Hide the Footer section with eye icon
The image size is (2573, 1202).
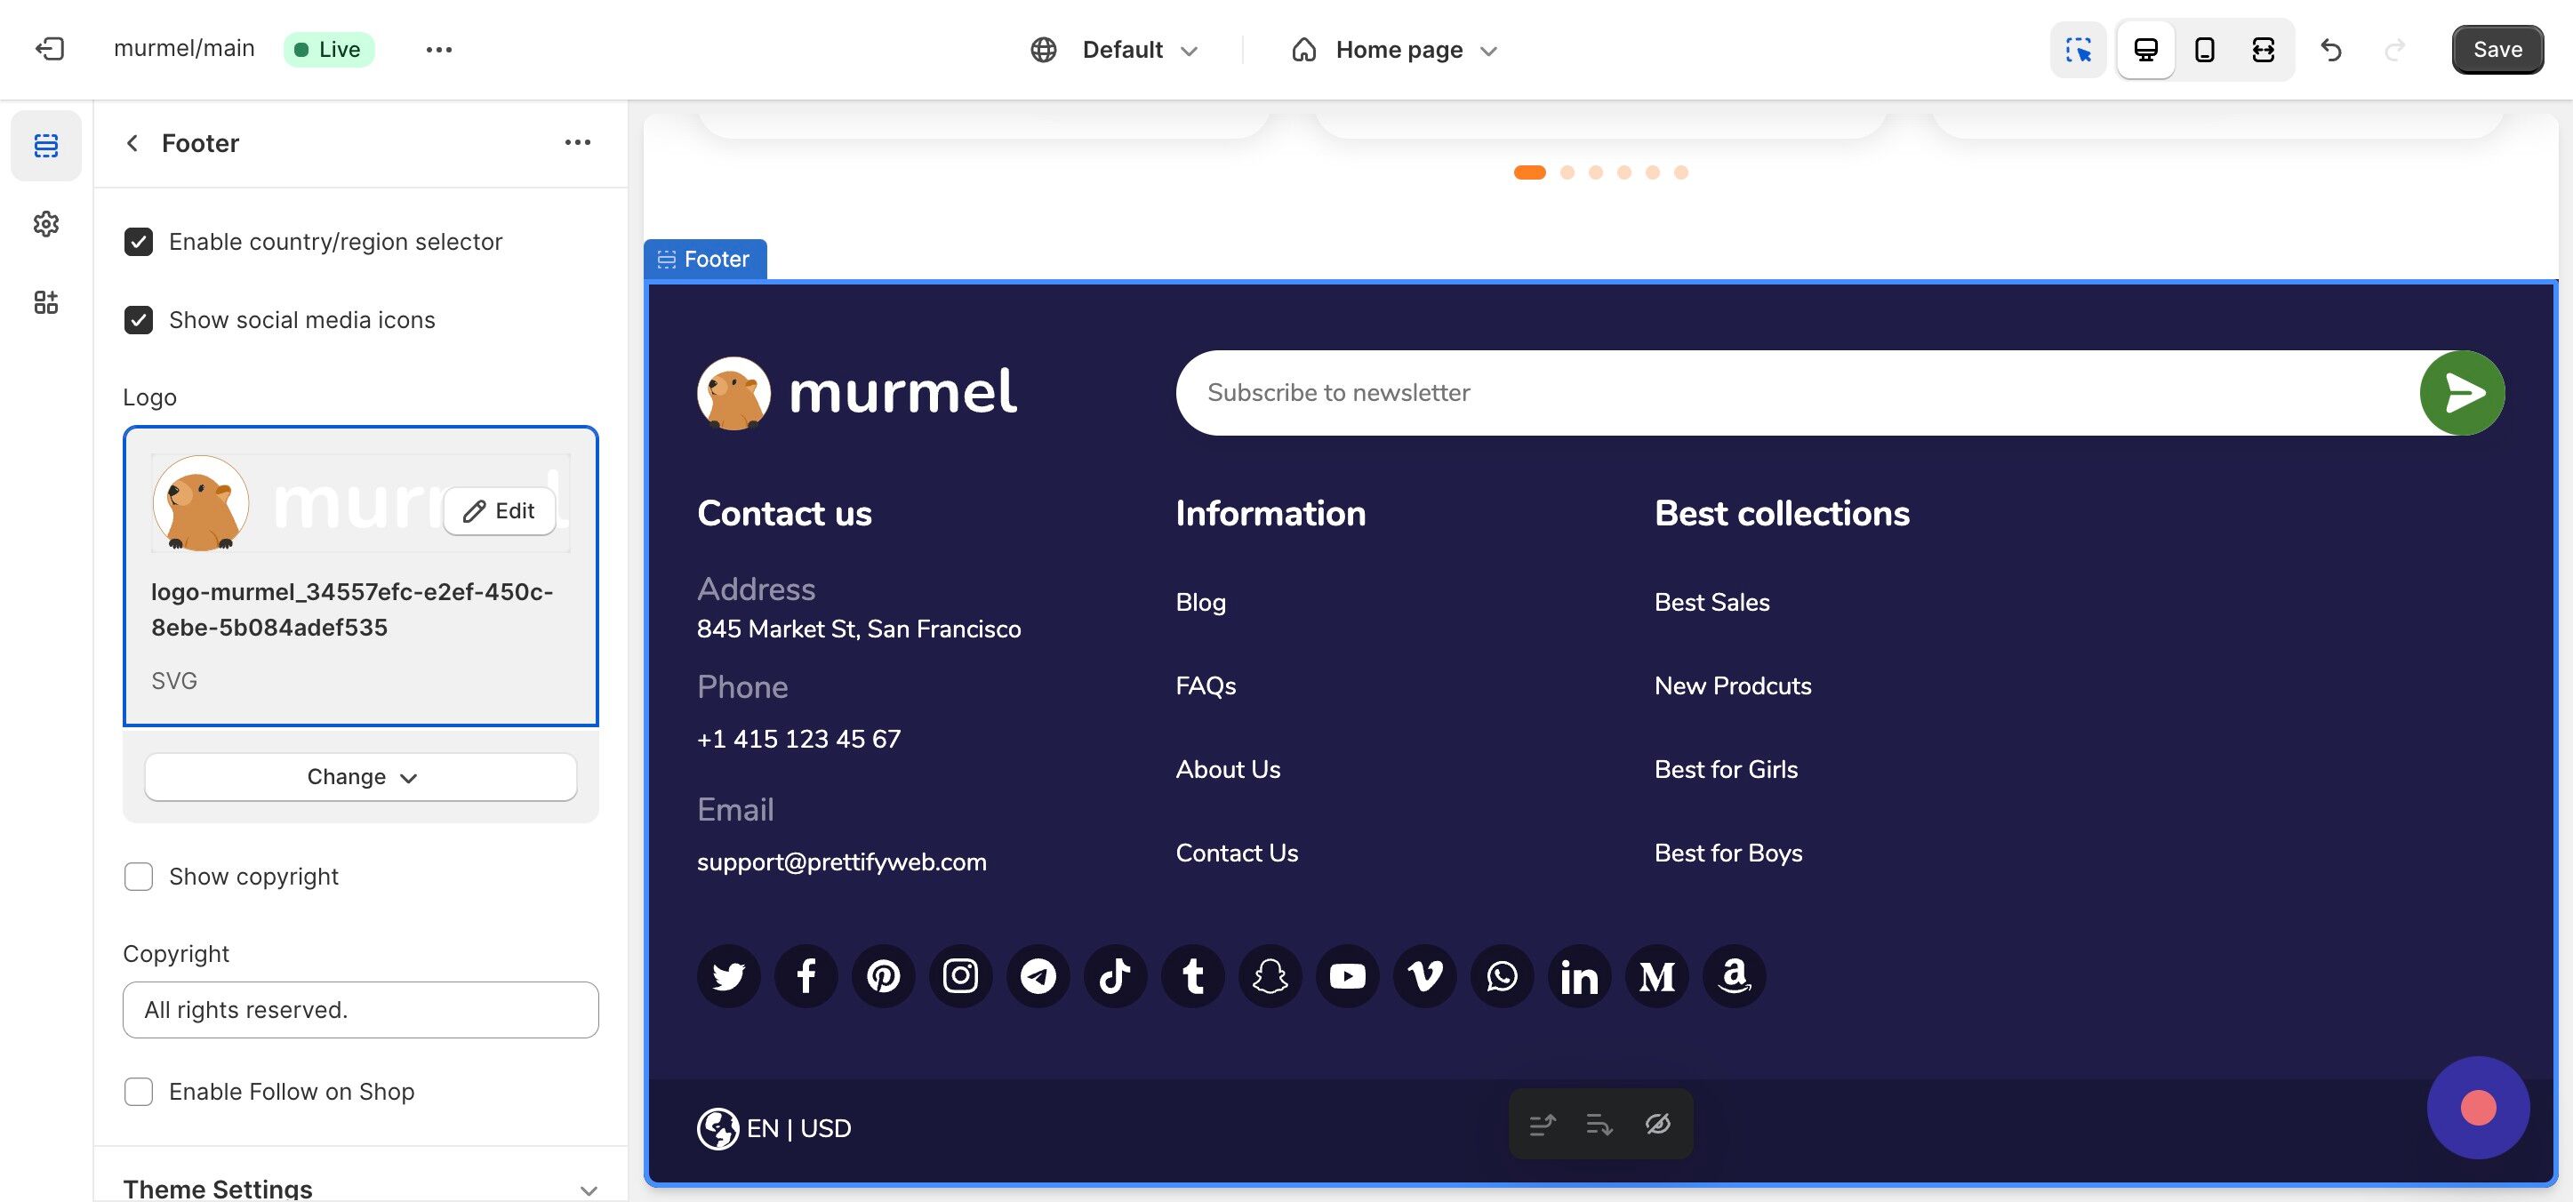pyautogui.click(x=1658, y=1124)
